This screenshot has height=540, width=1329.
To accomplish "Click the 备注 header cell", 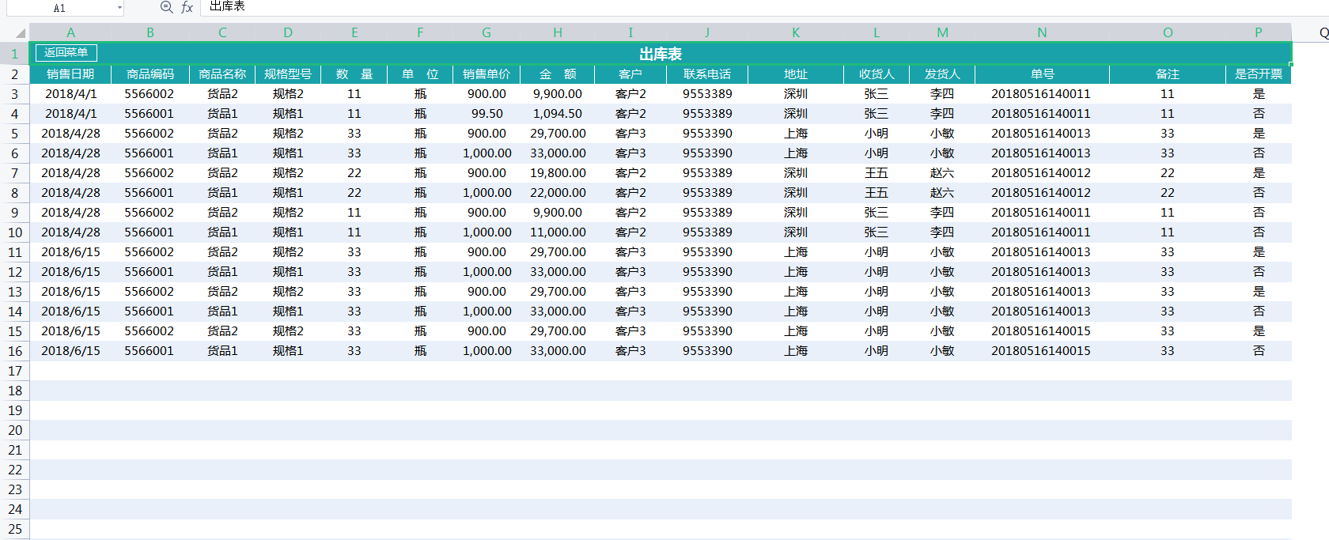I will click(1168, 74).
